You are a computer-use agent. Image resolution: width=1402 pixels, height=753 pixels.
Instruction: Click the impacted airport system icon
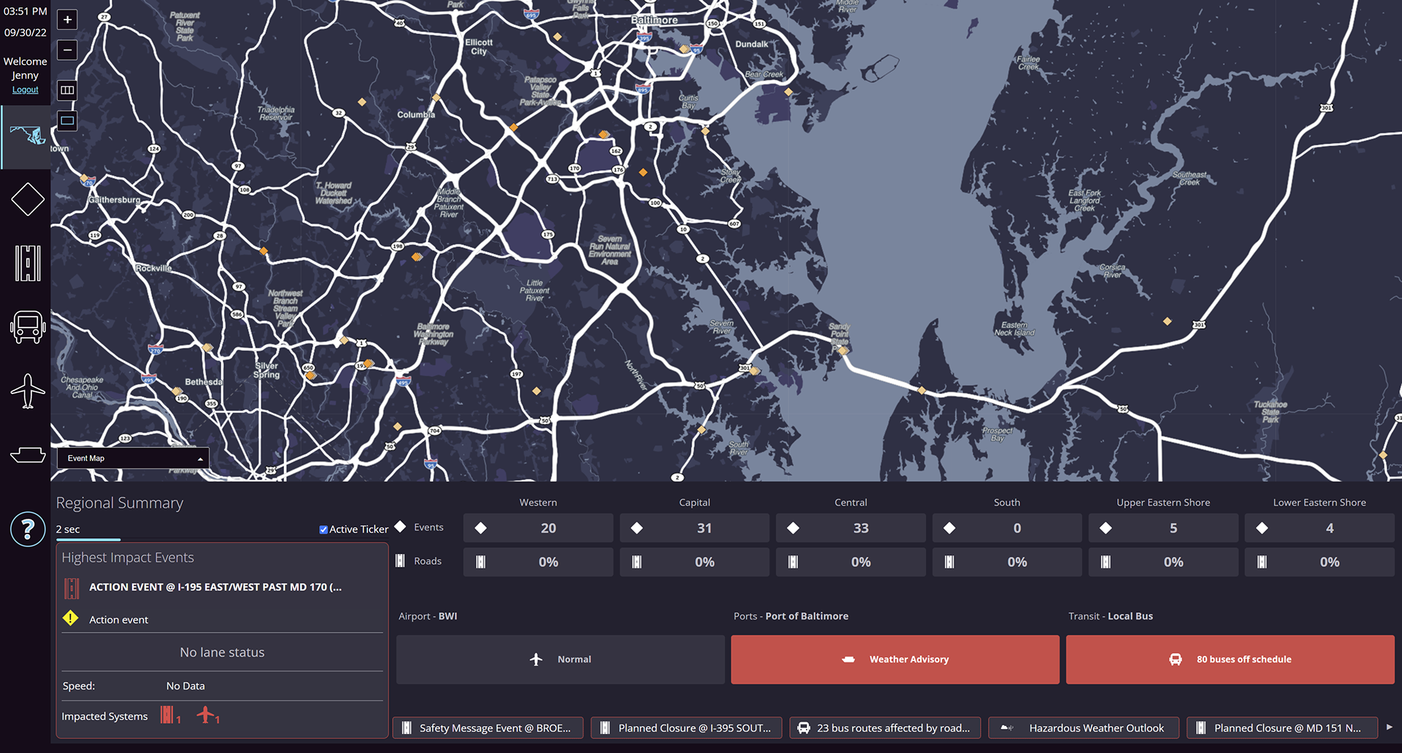pyautogui.click(x=206, y=714)
